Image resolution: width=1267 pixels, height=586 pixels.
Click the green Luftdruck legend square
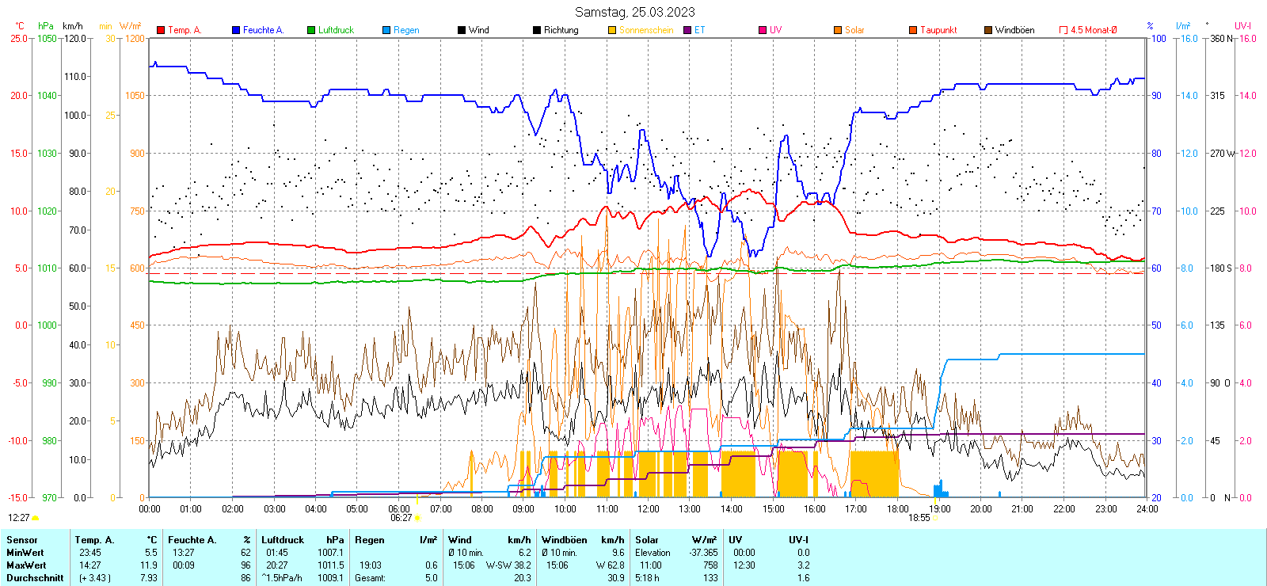pos(311,30)
